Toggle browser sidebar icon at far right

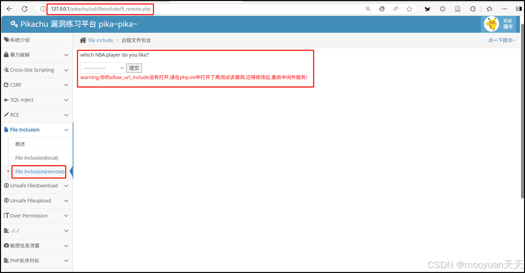(x=519, y=9)
